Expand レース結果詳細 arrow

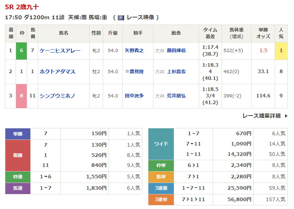[x=286, y=116]
